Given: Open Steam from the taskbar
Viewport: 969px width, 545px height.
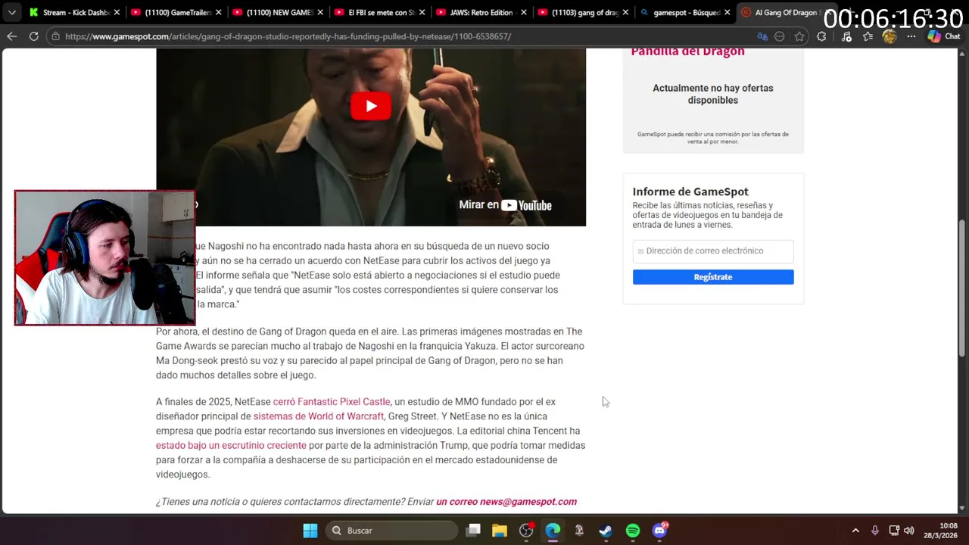Looking at the screenshot, I should click(x=606, y=531).
